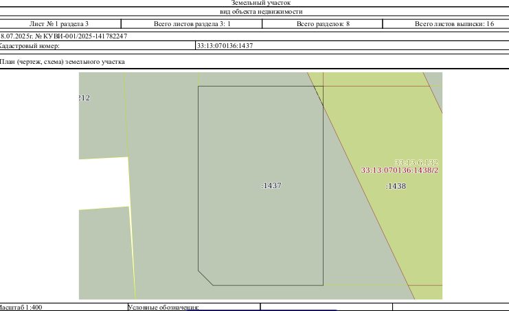This screenshot has height=311, width=509.
Task: Click the beveled bottom-left corner of parcel 1437
Action: tap(205, 278)
